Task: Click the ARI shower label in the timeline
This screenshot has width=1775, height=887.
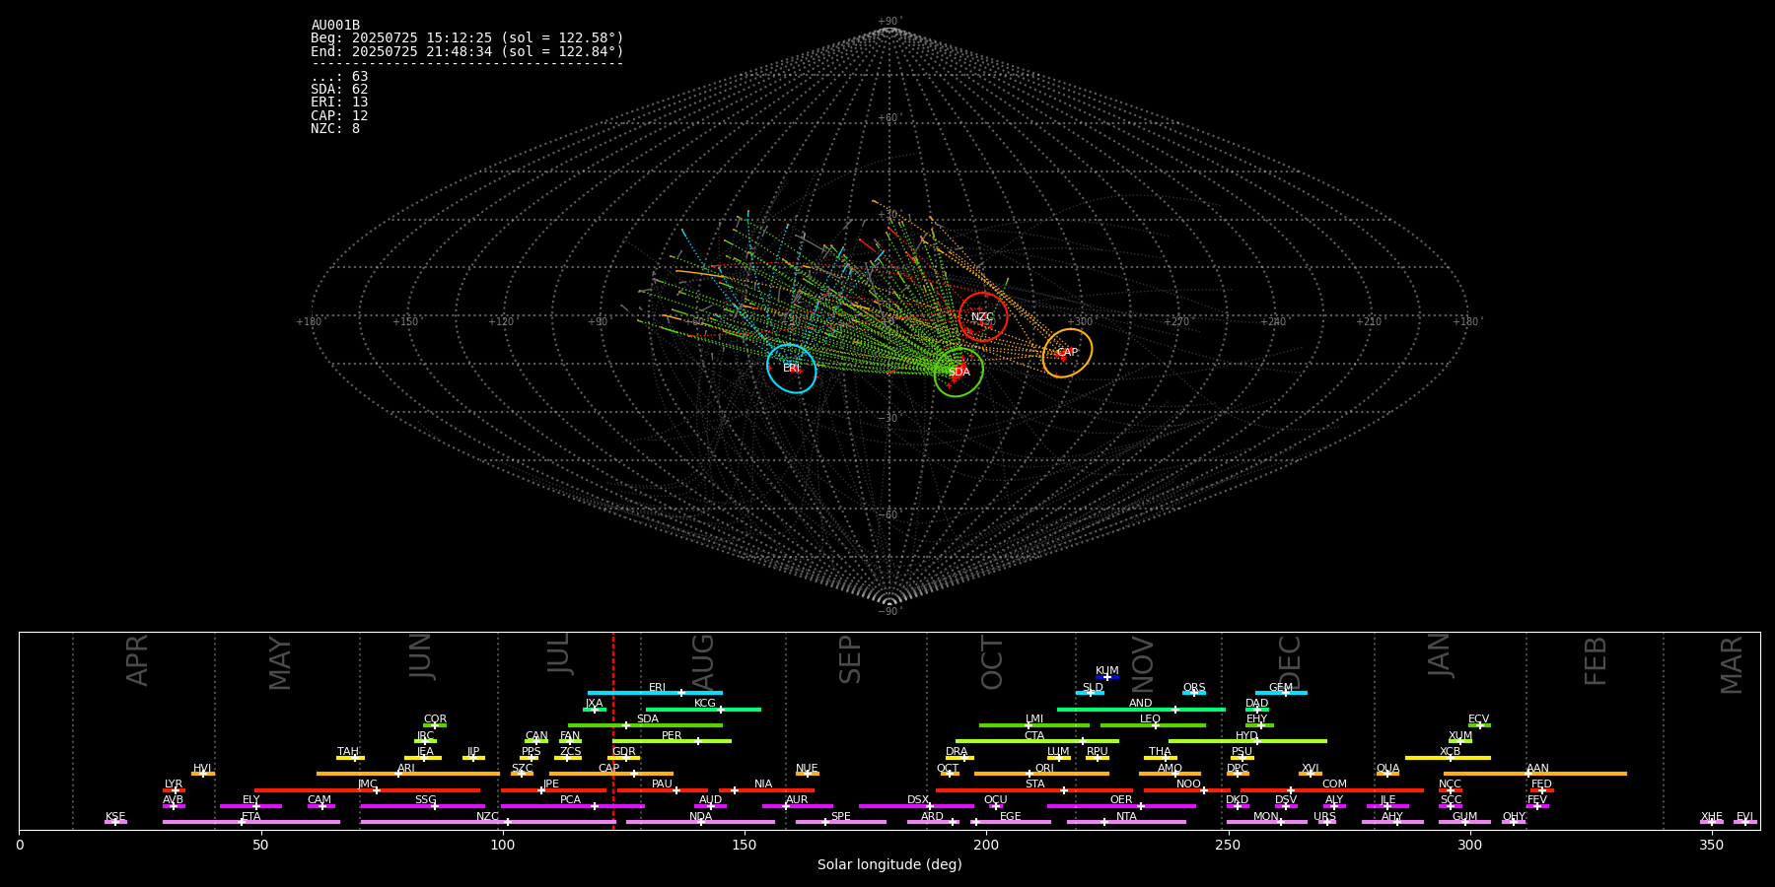Action: (x=406, y=769)
